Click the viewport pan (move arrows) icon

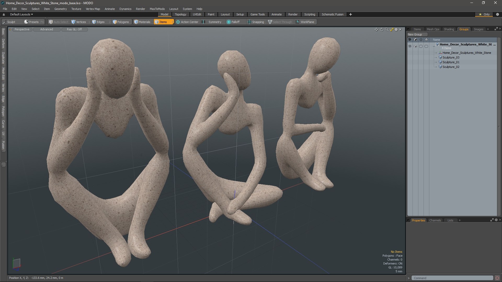(x=376, y=30)
